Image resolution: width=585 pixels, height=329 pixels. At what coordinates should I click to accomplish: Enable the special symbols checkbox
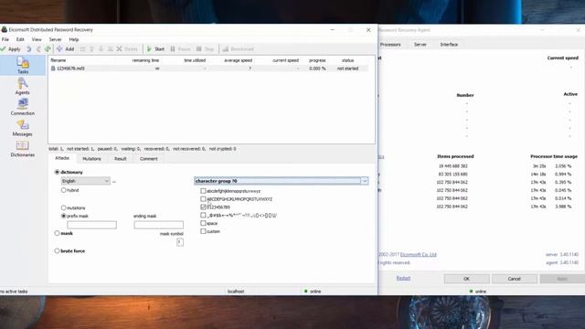pos(203,215)
